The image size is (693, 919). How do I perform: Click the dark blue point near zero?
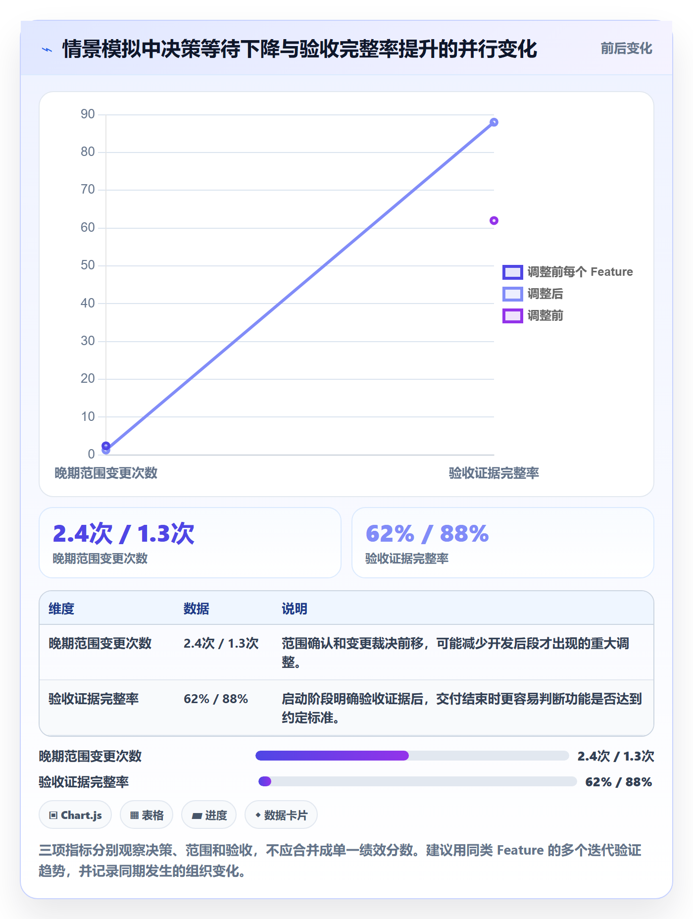pos(106,445)
